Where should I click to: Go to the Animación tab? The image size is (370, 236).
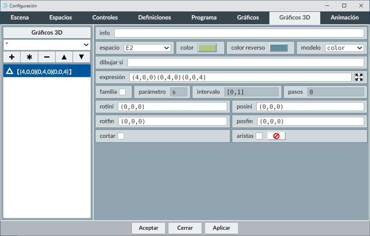(345, 18)
